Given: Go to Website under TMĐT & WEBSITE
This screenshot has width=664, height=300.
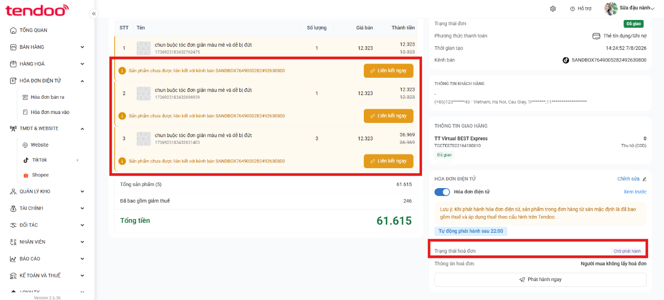Looking at the screenshot, I should 39,144.
